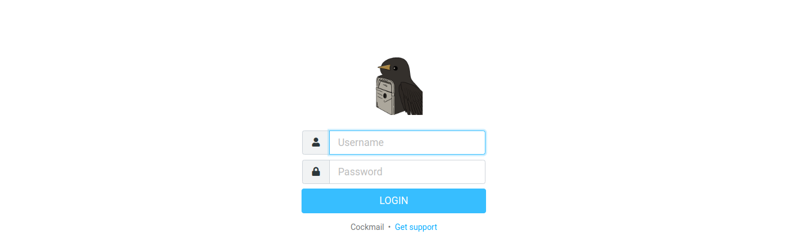787x242 pixels.
Task: Click the Username placeholder text
Action: (x=361, y=143)
